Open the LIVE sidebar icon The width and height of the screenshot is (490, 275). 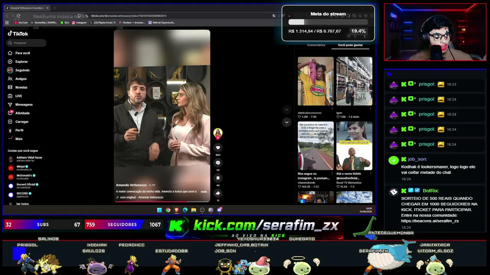point(10,96)
